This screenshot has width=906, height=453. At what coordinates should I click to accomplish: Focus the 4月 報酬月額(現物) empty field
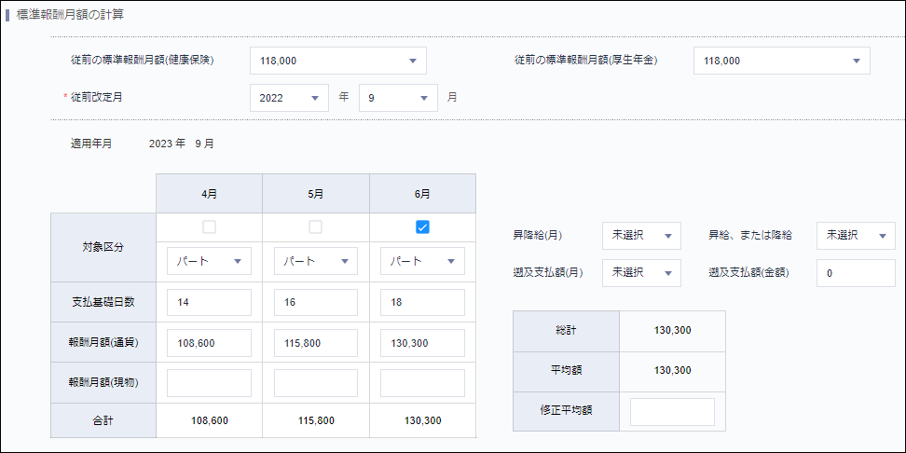pyautogui.click(x=209, y=383)
